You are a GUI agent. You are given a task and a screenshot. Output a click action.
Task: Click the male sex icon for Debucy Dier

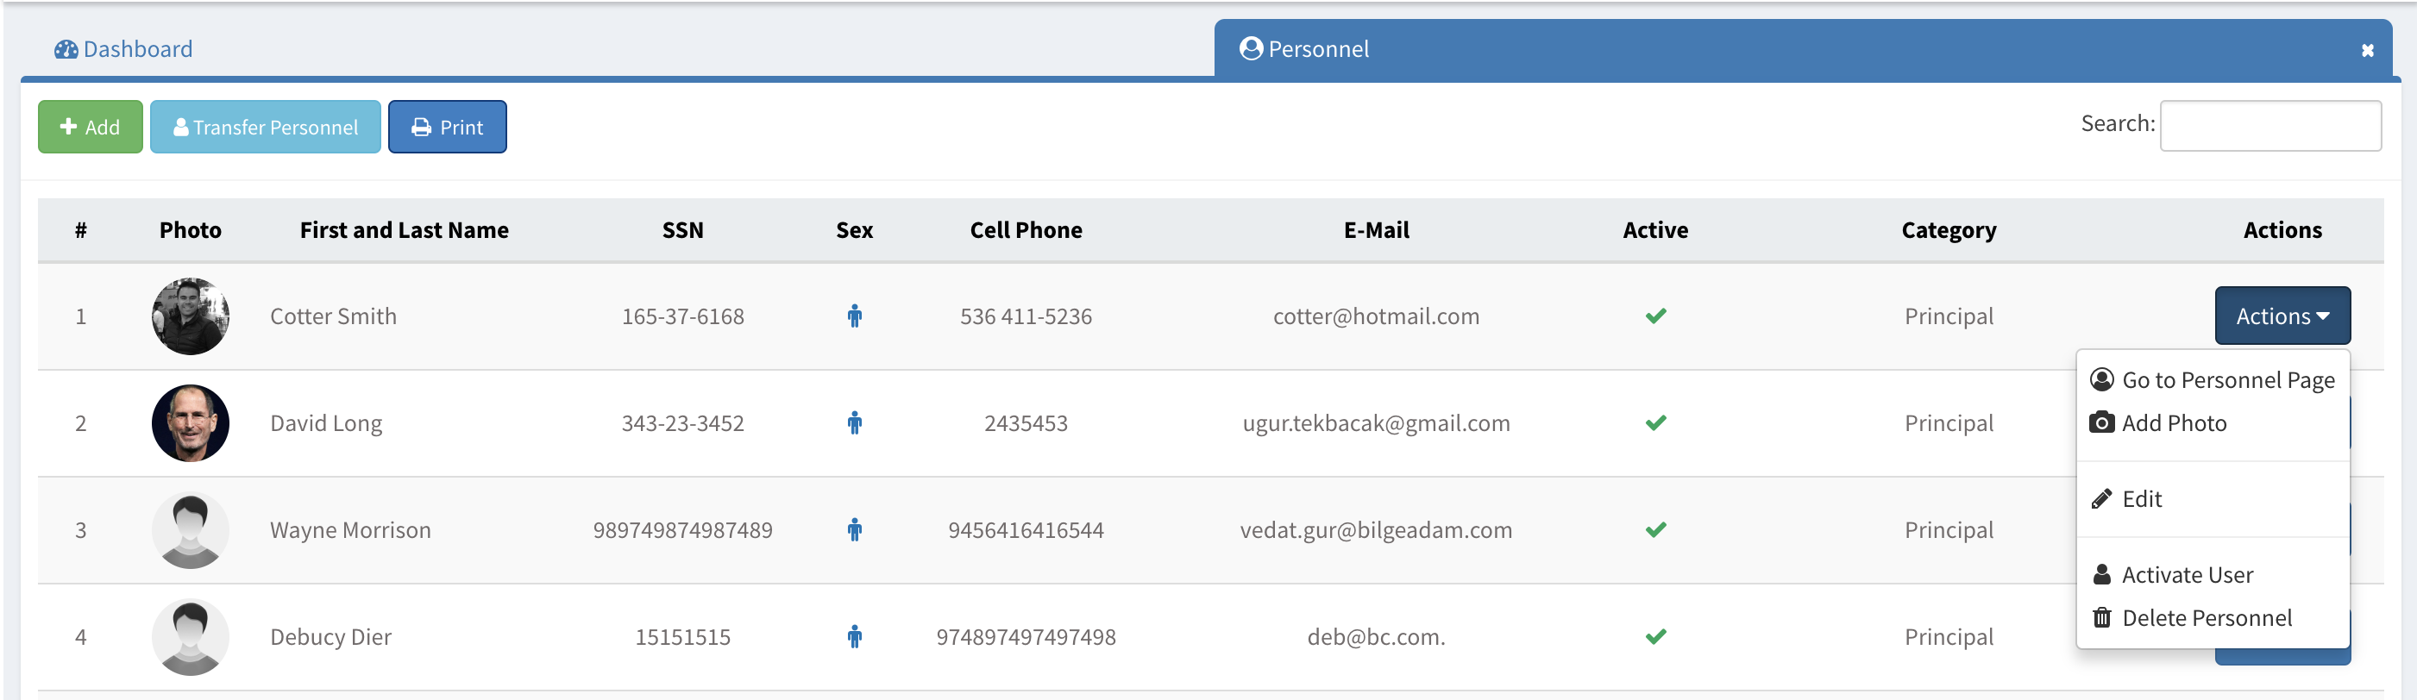click(x=854, y=637)
